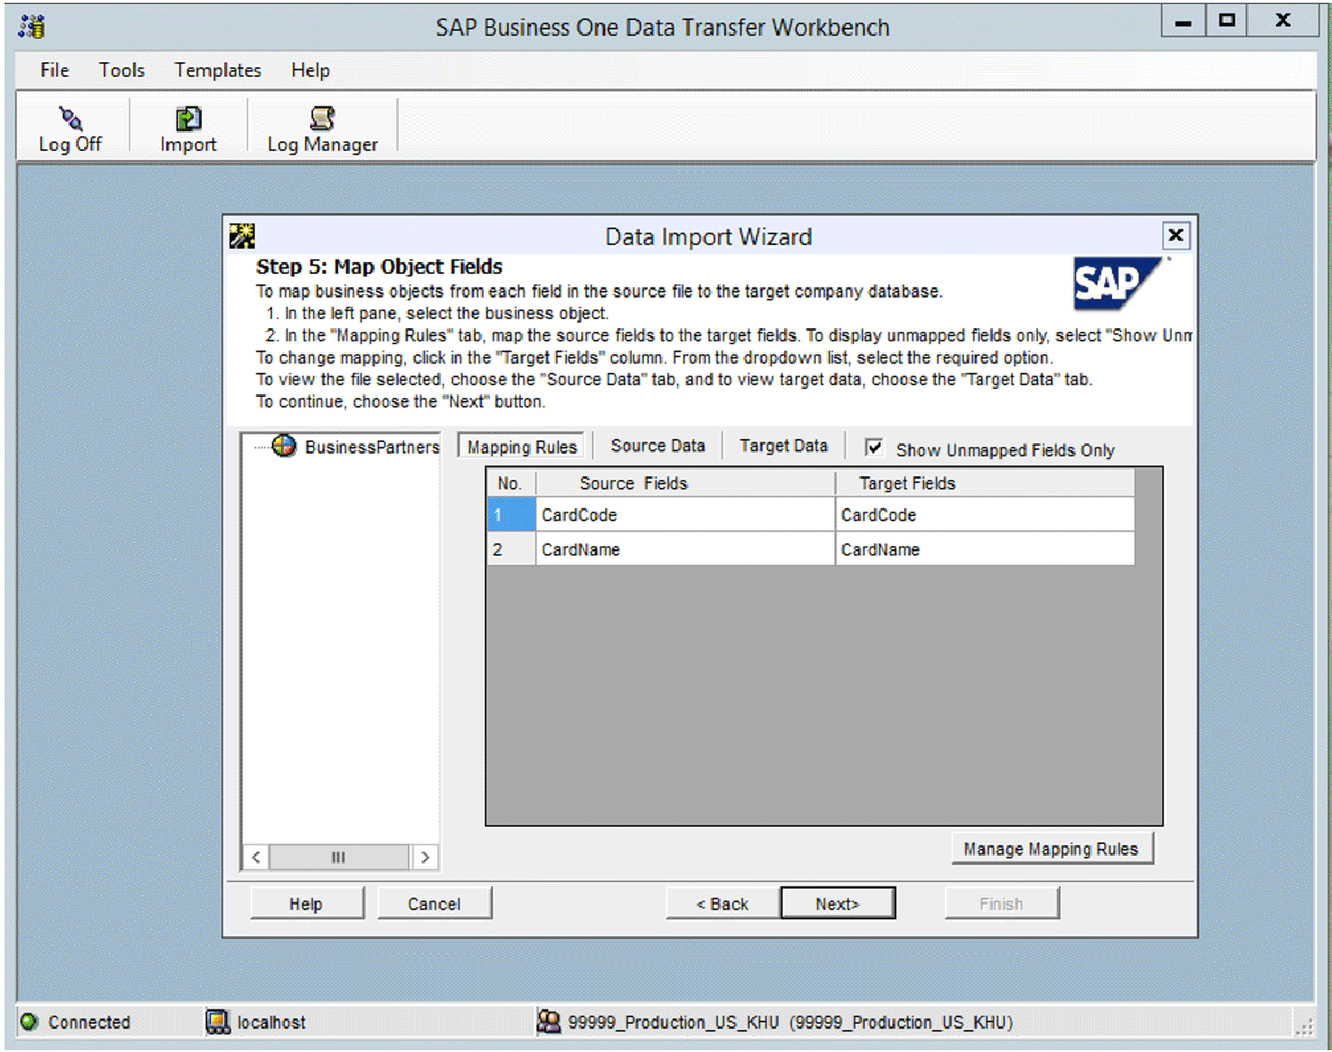Close the Workbench main window
Screen dimensions: 1332x1052
[1282, 21]
